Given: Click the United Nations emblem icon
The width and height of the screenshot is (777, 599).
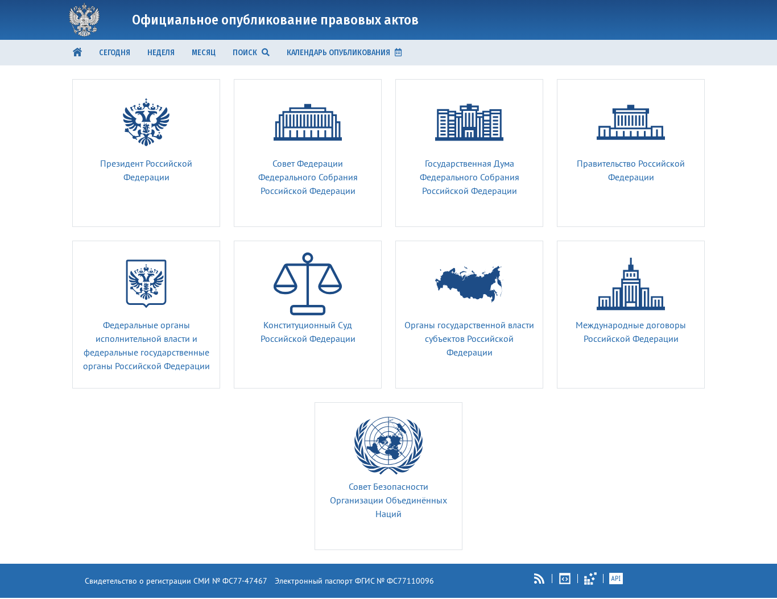Looking at the screenshot, I should pos(388,445).
